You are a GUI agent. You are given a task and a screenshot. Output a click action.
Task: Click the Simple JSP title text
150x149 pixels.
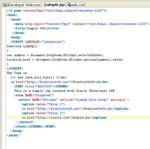click(x=36, y=29)
